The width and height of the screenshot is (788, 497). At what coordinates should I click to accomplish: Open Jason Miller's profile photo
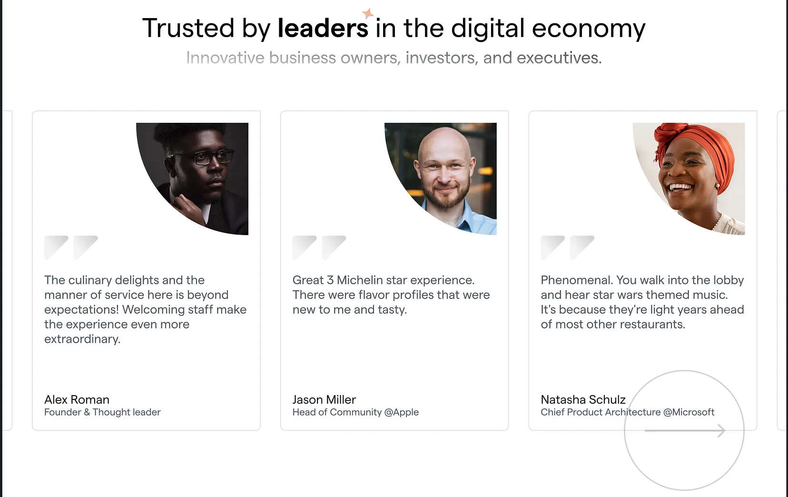(441, 179)
